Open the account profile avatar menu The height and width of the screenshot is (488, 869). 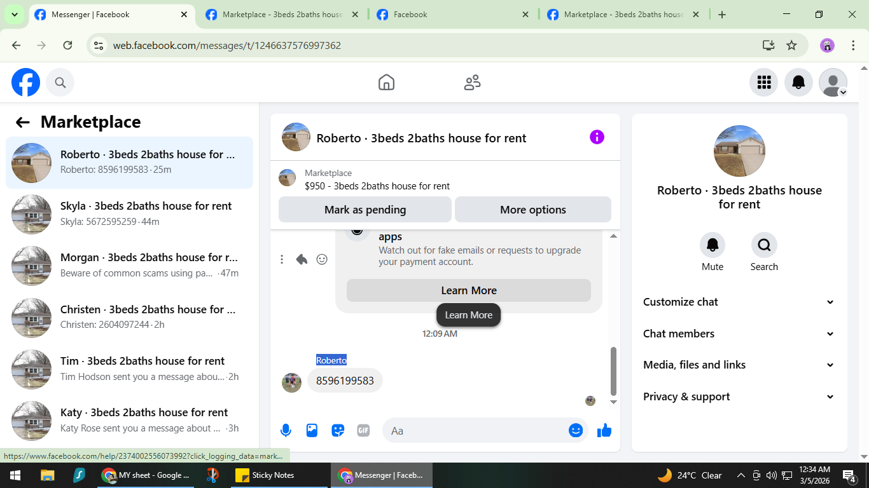833,82
